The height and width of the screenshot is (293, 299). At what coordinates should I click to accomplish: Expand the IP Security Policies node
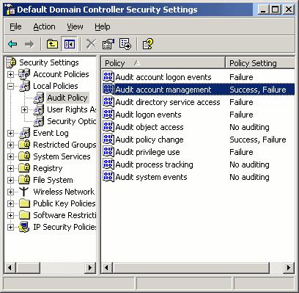pyautogui.click(x=10, y=227)
